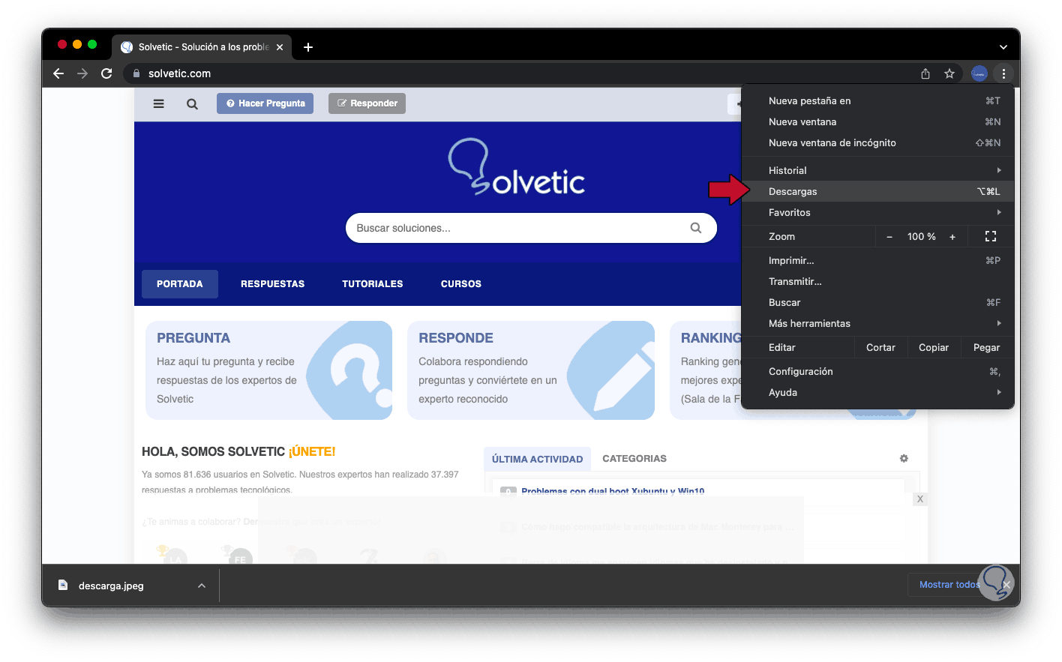This screenshot has height=662, width=1062.
Task: Go back using the browser back arrow
Action: [58, 73]
